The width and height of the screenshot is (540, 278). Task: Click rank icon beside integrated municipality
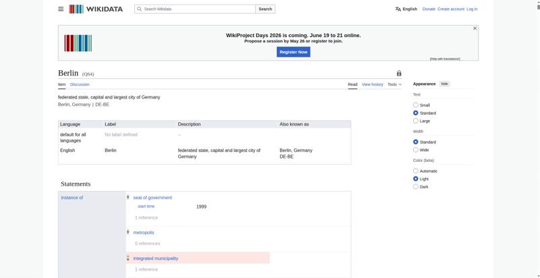point(128,258)
